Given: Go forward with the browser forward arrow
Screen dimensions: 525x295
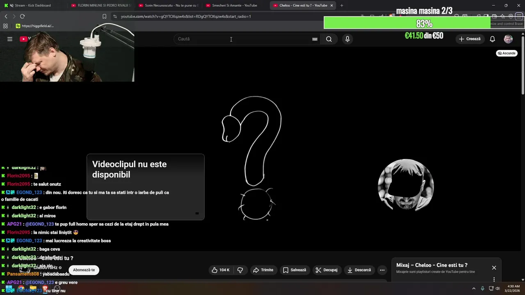Looking at the screenshot, I should click(14, 16).
